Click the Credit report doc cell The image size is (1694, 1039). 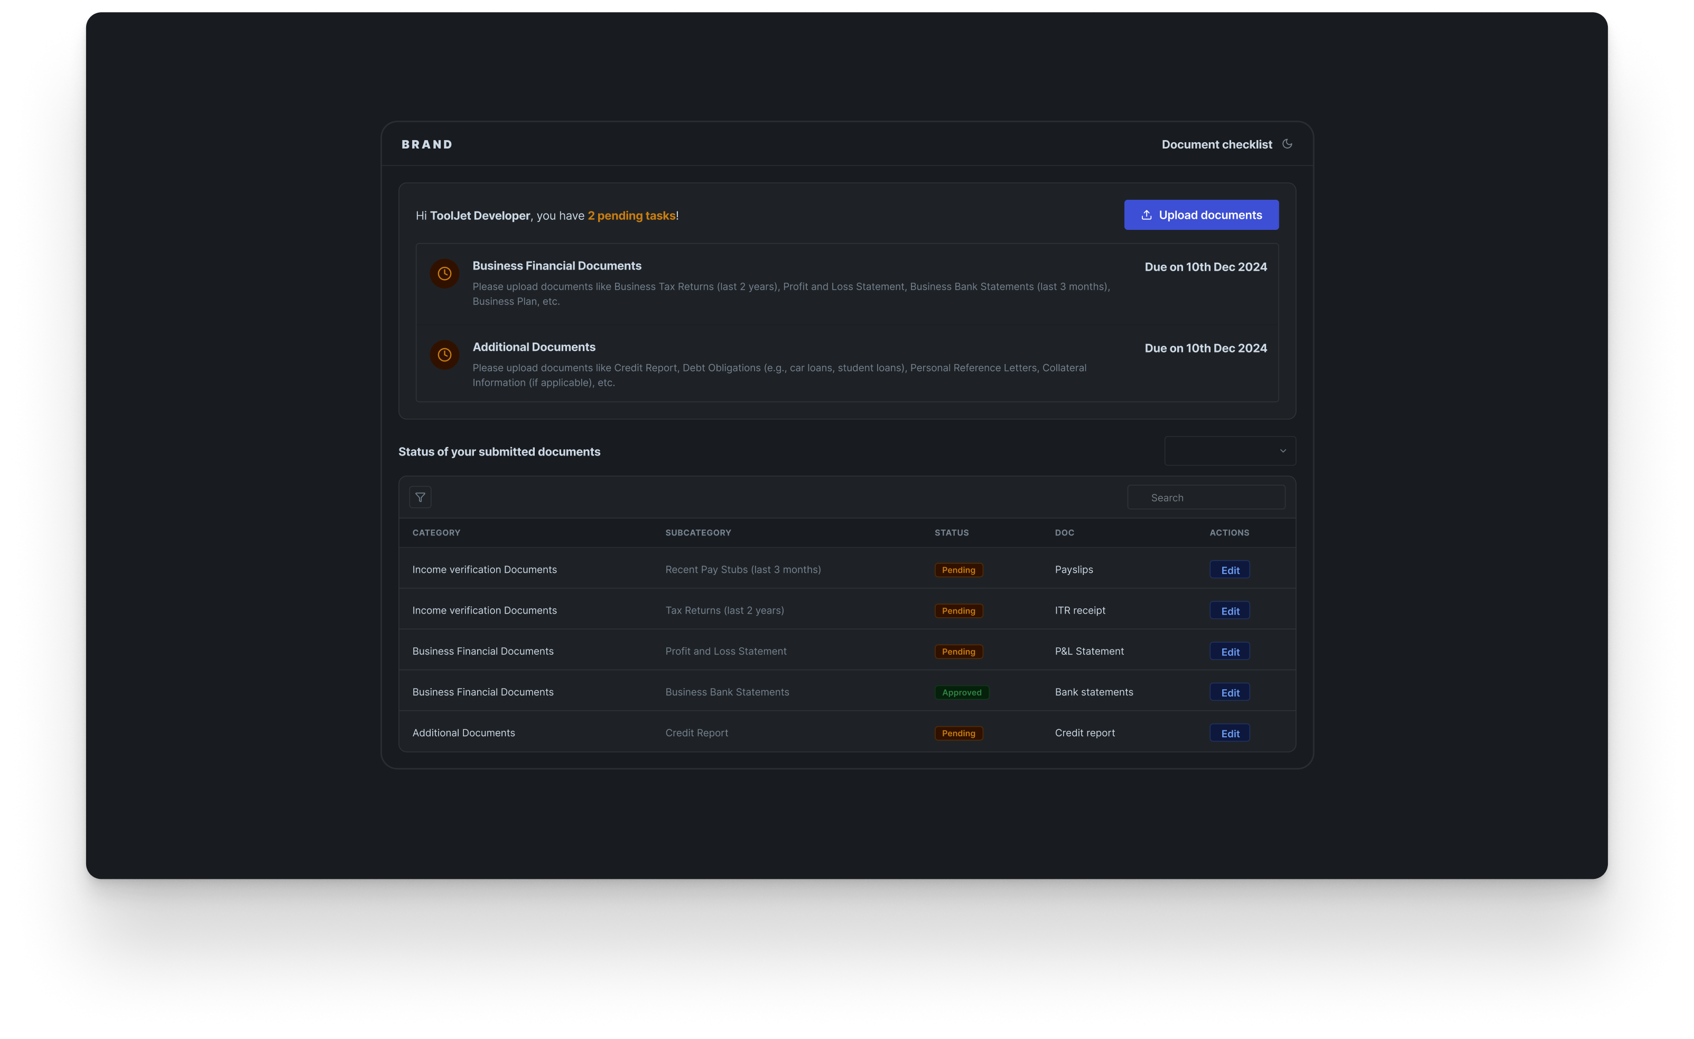[1085, 732]
